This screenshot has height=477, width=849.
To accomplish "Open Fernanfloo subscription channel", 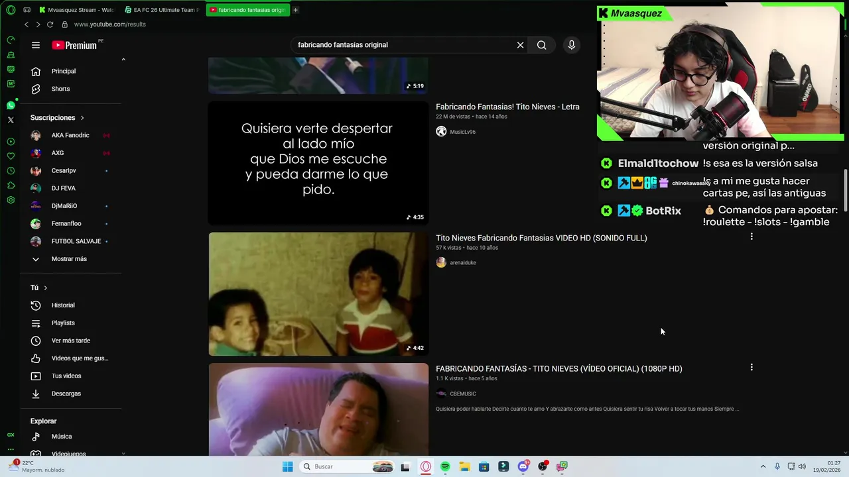I will pyautogui.click(x=66, y=224).
